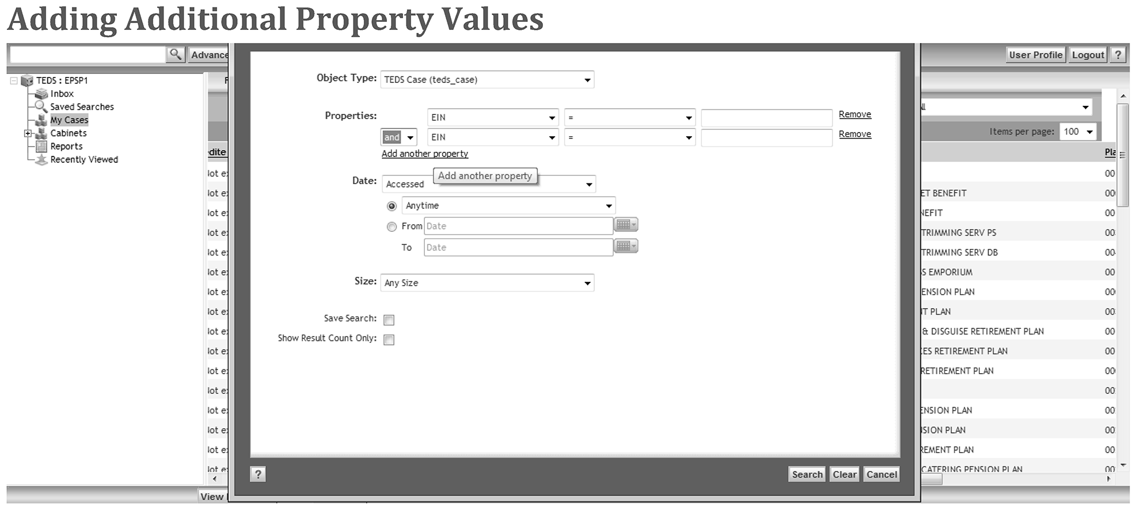Click the Reports icon in the tree
This screenshot has height=510, width=1137.
coord(41,147)
